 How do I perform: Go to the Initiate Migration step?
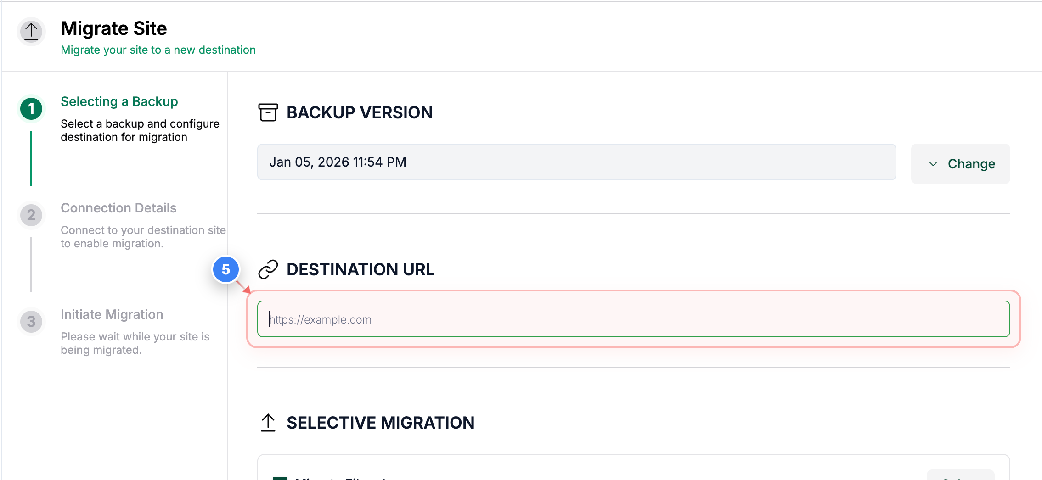pos(112,314)
